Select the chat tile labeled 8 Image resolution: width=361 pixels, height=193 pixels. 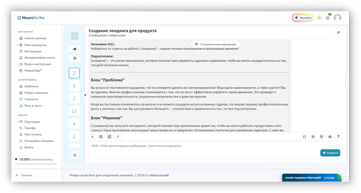click(74, 86)
